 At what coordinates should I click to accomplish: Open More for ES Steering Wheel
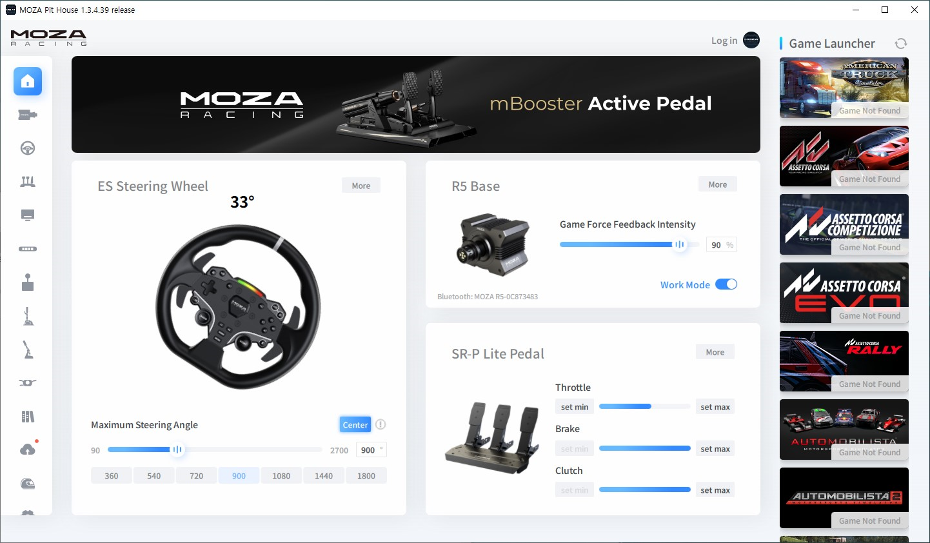pyautogui.click(x=361, y=186)
